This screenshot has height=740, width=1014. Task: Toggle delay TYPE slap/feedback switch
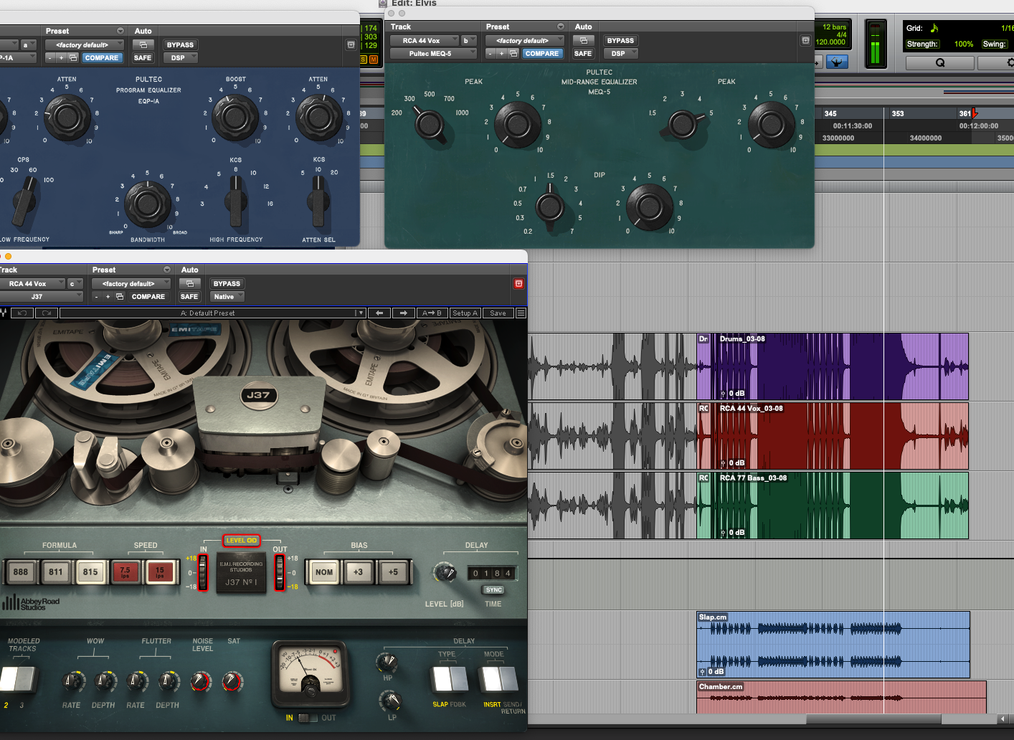coord(449,679)
